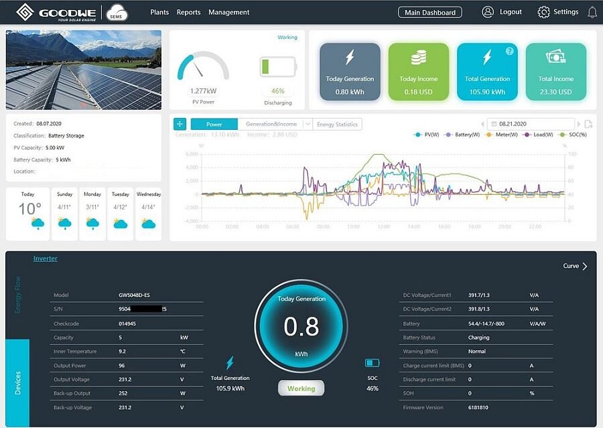Select the Generation&Income tab
Image resolution: width=603 pixels, height=428 pixels.
click(x=271, y=124)
